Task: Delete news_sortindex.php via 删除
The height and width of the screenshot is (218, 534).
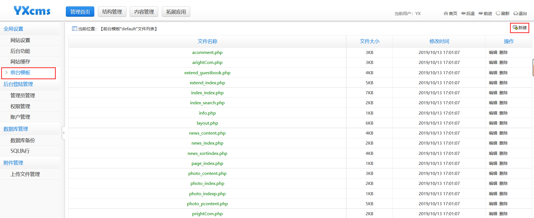Action: [x=503, y=153]
